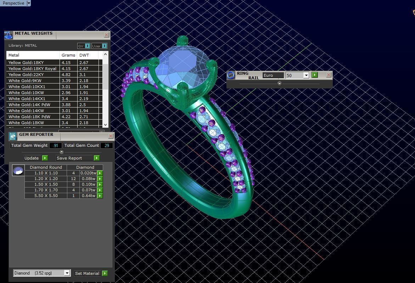Select the White Gold:14KW row
Screen dimensions: 415x283
54,111
